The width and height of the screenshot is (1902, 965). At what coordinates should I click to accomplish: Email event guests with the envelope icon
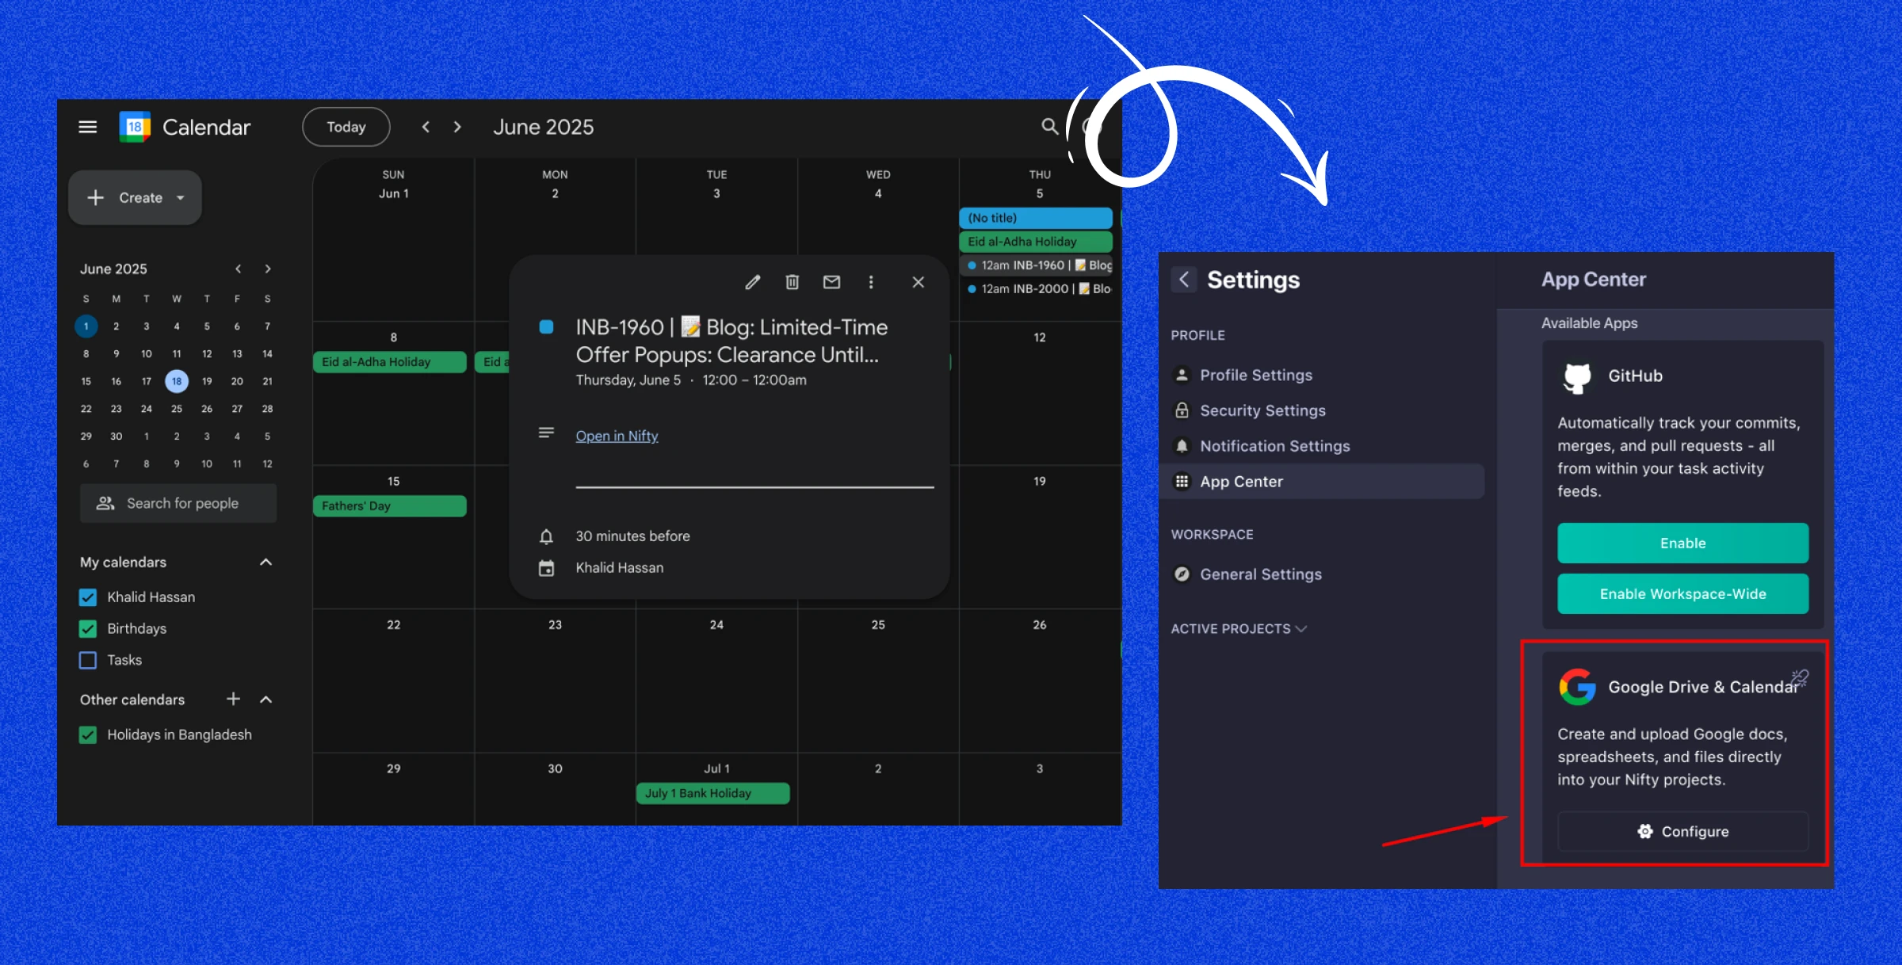[831, 282]
